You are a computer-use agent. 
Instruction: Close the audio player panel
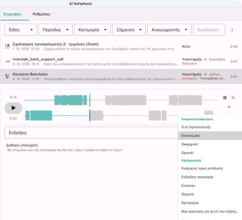click(x=233, y=98)
